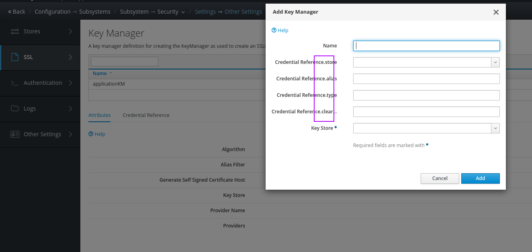Expand the Stores sidebar chevron
532x252 pixels.
(x=71, y=31)
